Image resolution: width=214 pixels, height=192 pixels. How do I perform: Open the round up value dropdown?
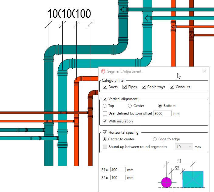[x=184, y=147]
